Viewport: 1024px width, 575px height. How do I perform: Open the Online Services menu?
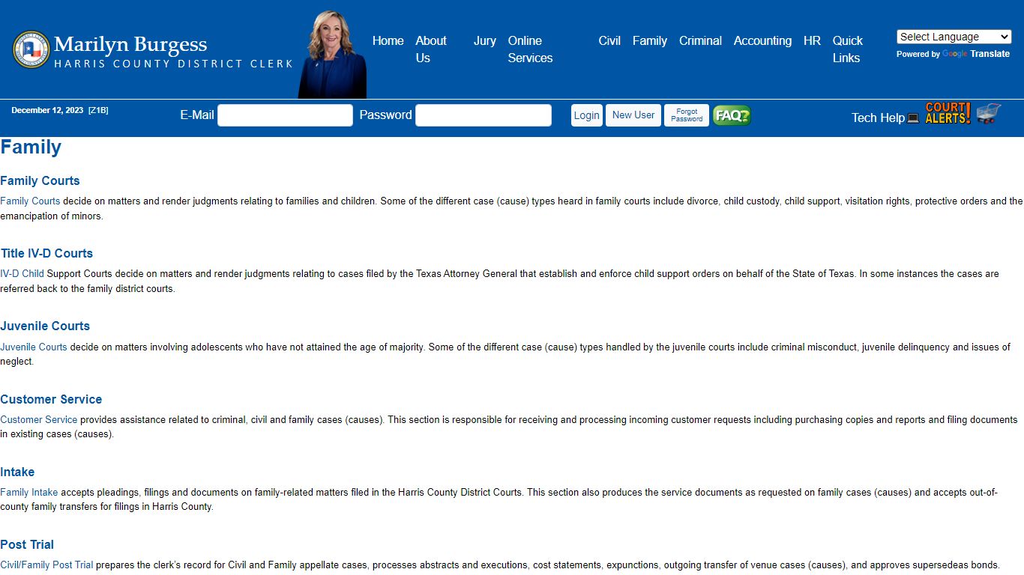coord(530,49)
